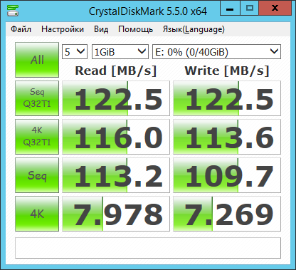Click the 4K read result 7.978
The width and height of the screenshot is (296, 270).
click(x=116, y=214)
